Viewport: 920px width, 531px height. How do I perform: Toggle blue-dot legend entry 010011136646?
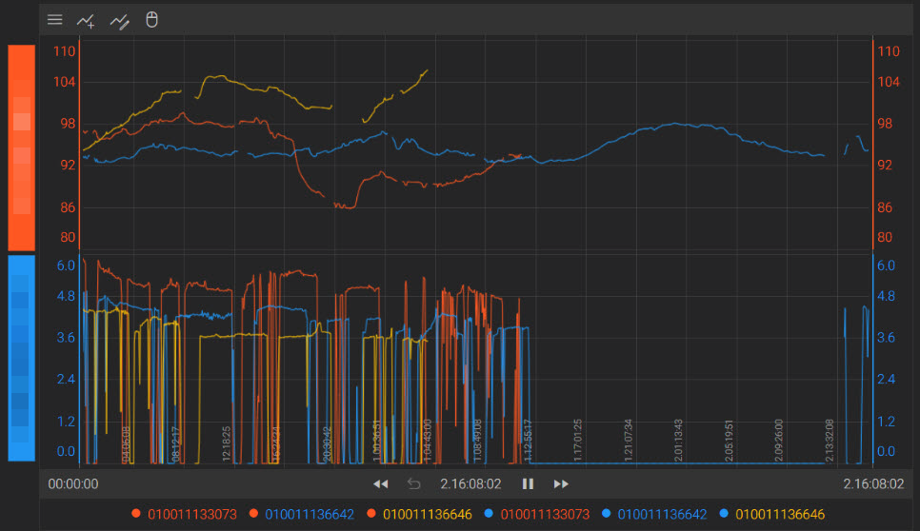(772, 515)
